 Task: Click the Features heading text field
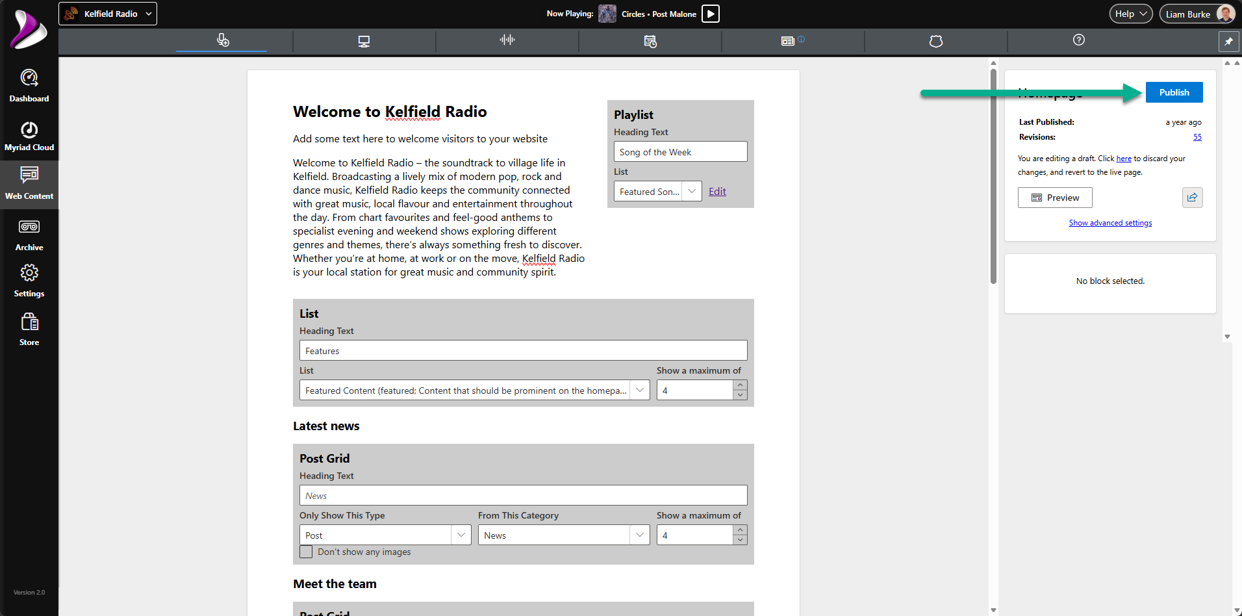523,350
